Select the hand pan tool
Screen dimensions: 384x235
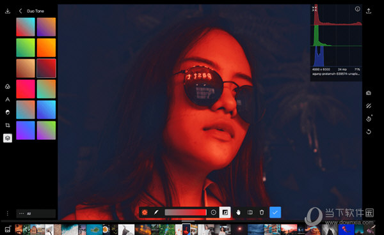pos(238,212)
